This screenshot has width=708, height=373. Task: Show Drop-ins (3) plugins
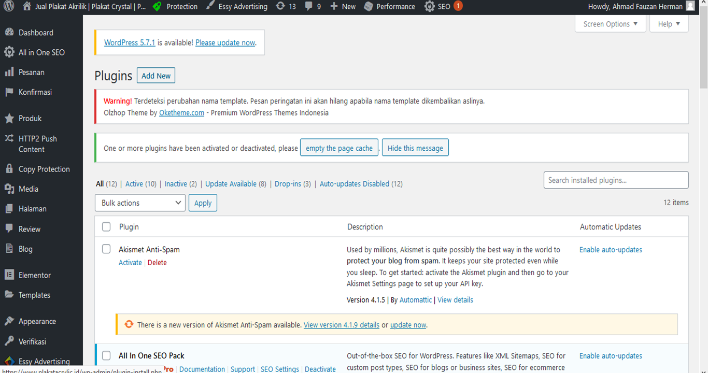[293, 184]
